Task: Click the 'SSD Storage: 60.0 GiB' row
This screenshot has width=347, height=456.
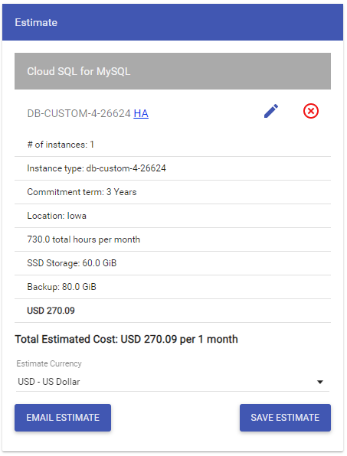Action: click(172, 263)
